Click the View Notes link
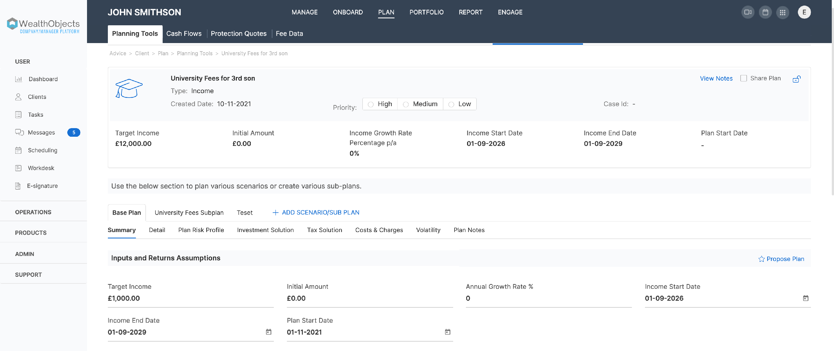Image resolution: width=834 pixels, height=351 pixels. pyautogui.click(x=716, y=78)
